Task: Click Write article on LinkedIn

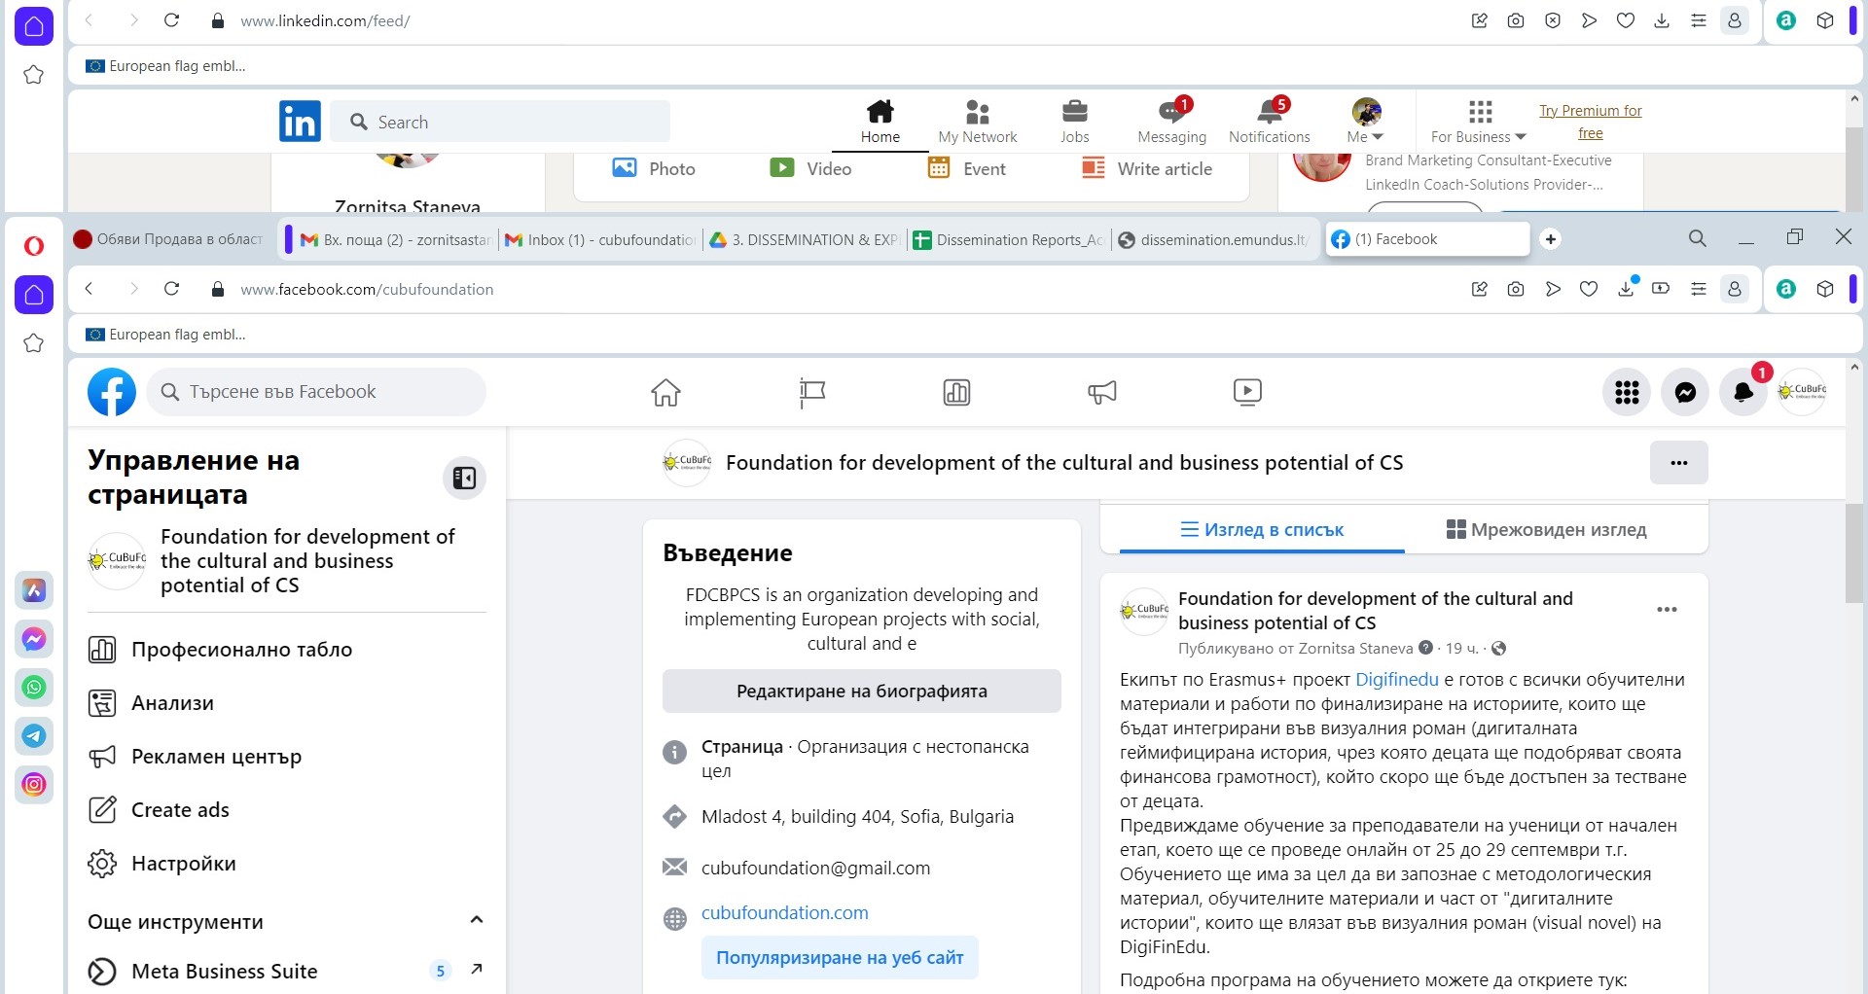Action: pyautogui.click(x=1147, y=168)
